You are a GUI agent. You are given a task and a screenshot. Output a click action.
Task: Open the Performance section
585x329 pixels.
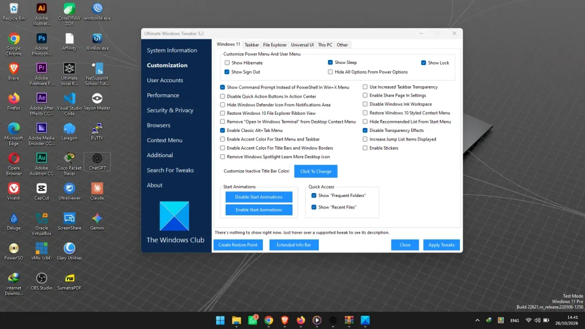163,95
